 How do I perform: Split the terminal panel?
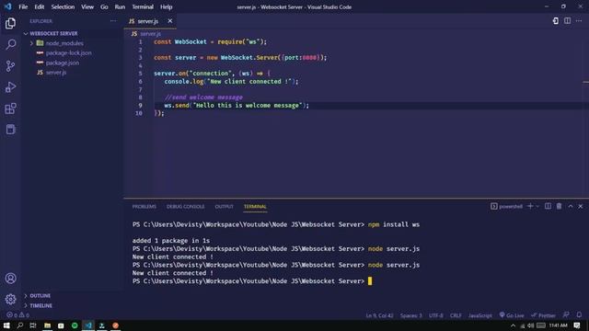549,206
